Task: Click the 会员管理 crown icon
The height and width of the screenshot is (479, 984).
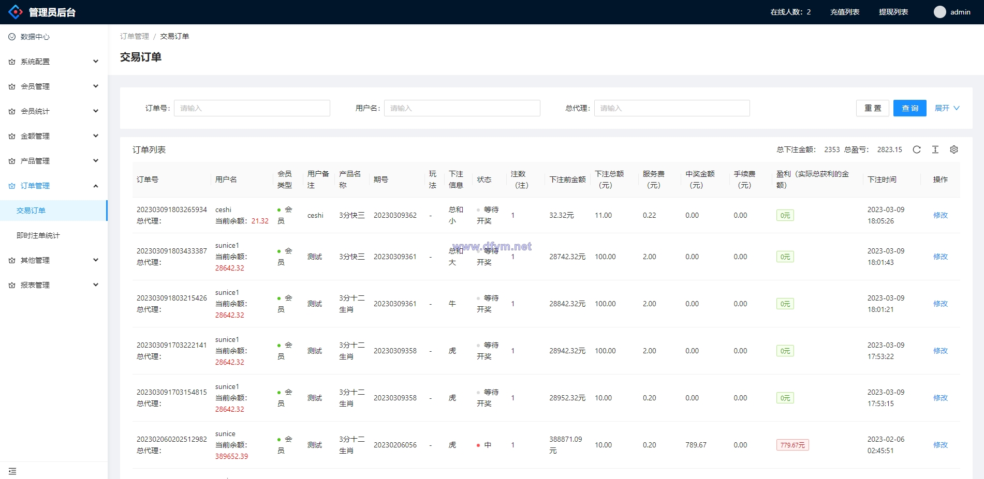Action: click(x=12, y=86)
